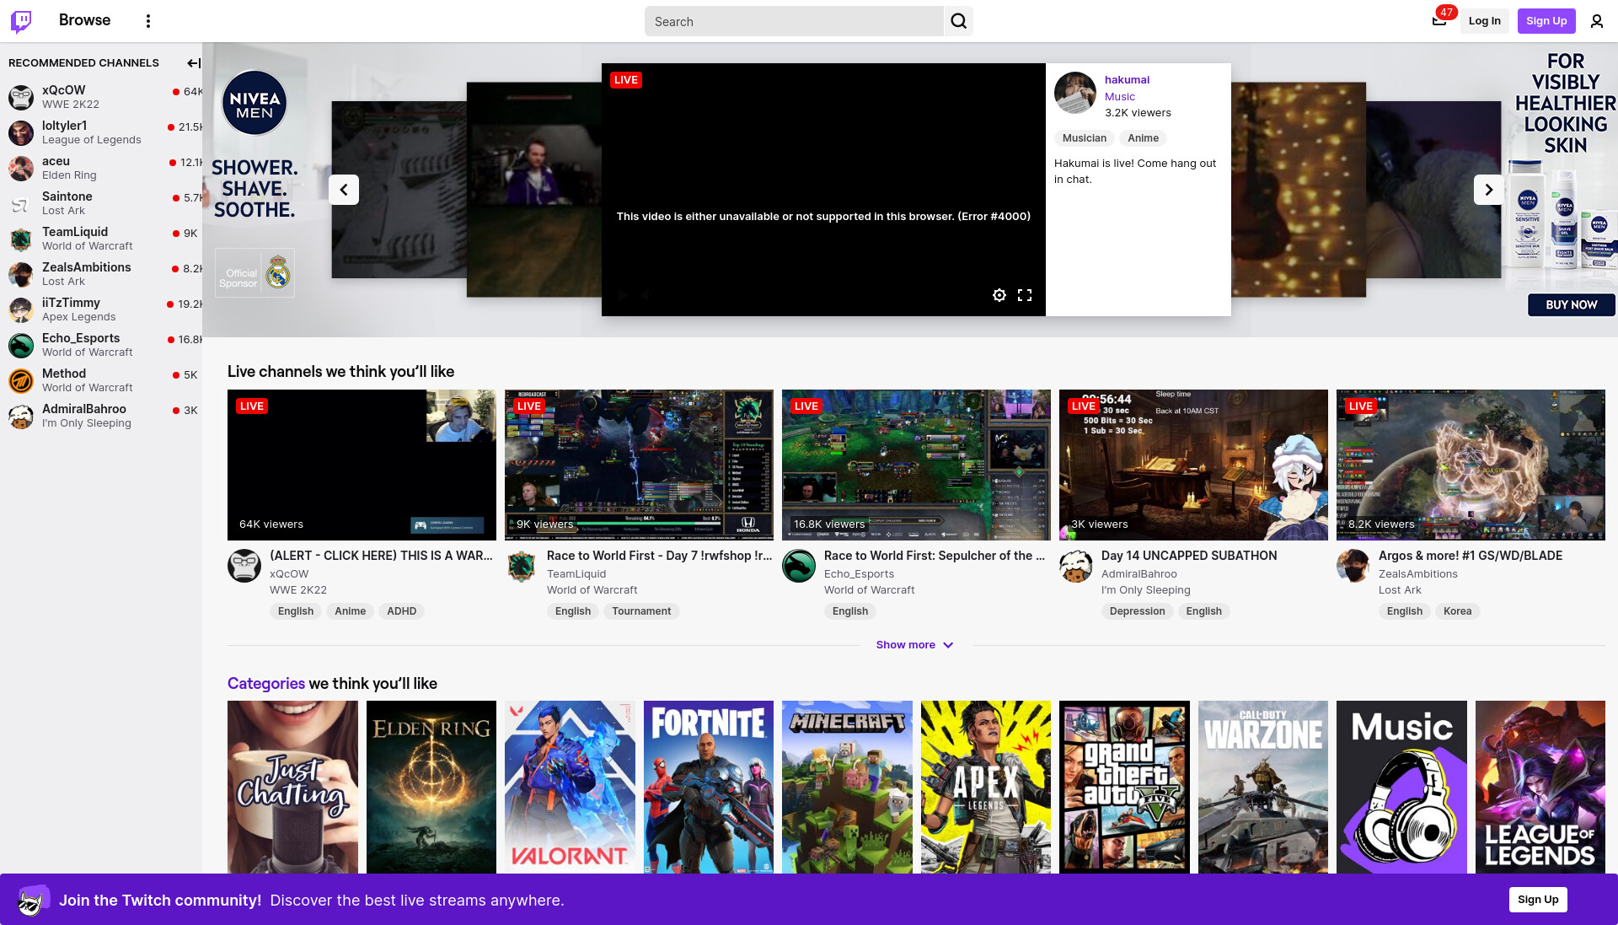
Task: Open Saintone avatar in sidebar
Action: point(21,203)
